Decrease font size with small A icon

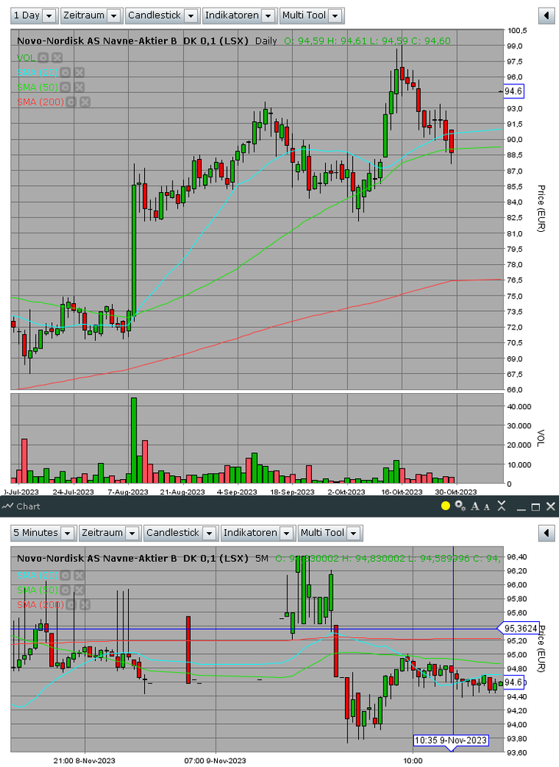click(x=487, y=507)
